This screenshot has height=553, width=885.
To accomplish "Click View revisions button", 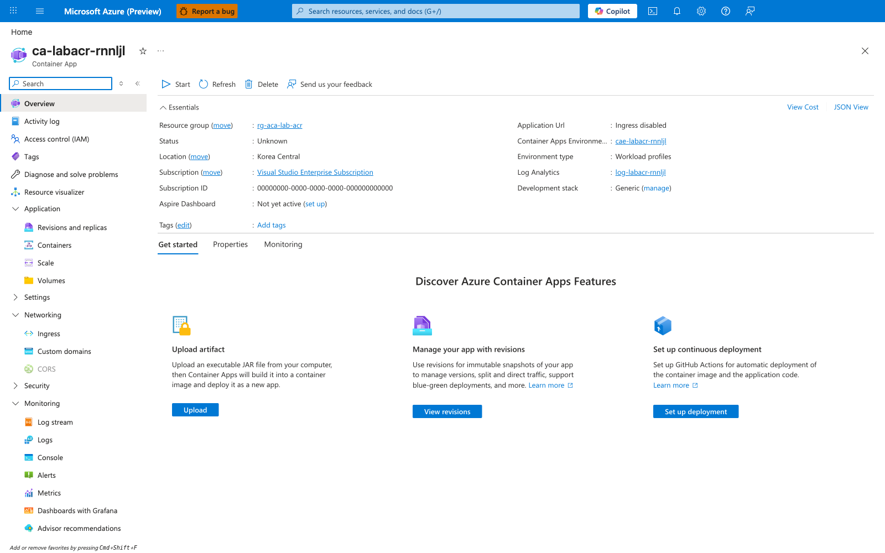I will coord(447,411).
